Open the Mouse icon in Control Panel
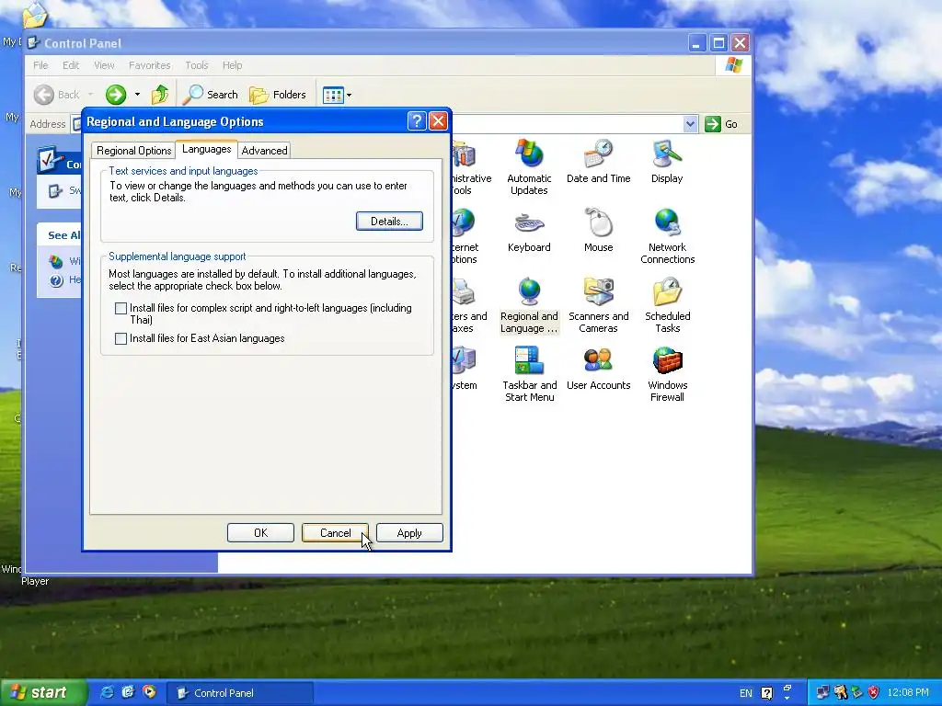This screenshot has height=706, width=942. coord(598,230)
